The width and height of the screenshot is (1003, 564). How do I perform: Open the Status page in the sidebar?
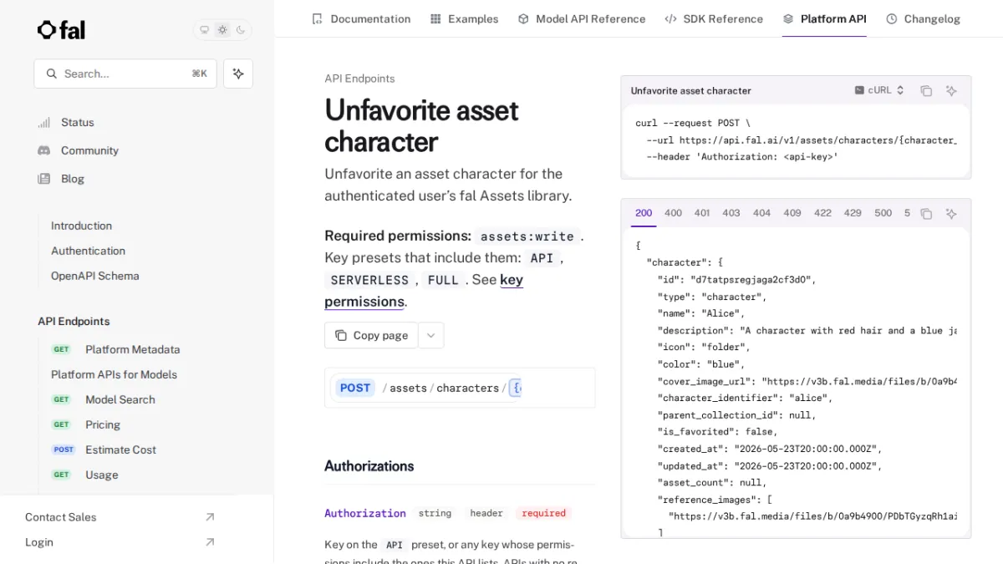pyautogui.click(x=77, y=122)
